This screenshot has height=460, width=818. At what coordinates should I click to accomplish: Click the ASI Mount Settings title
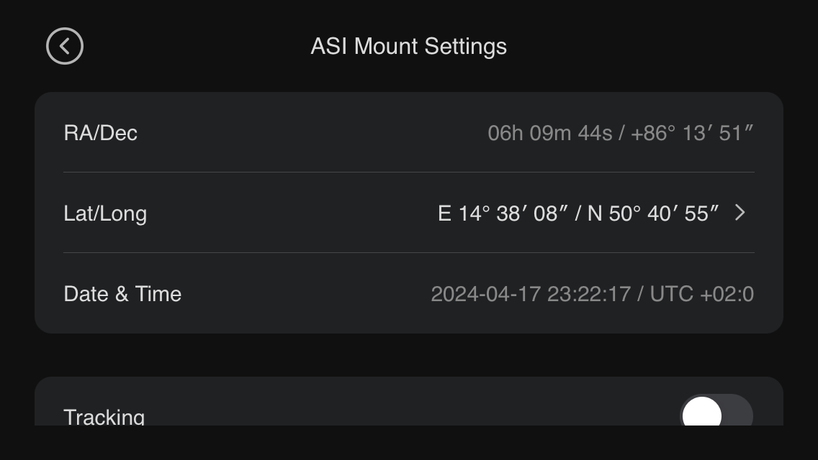[x=409, y=46]
